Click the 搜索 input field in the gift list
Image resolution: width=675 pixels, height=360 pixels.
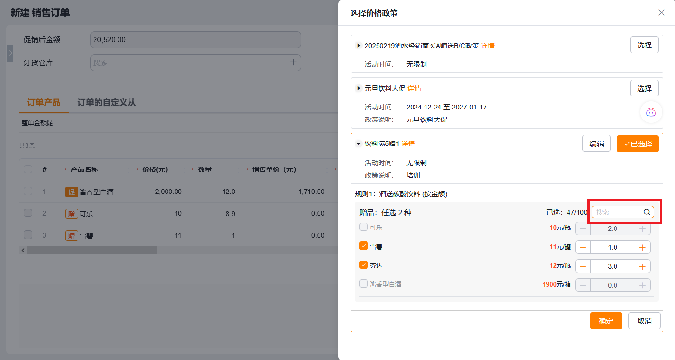[x=619, y=212]
